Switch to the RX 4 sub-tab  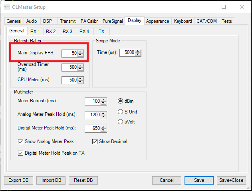point(84,31)
